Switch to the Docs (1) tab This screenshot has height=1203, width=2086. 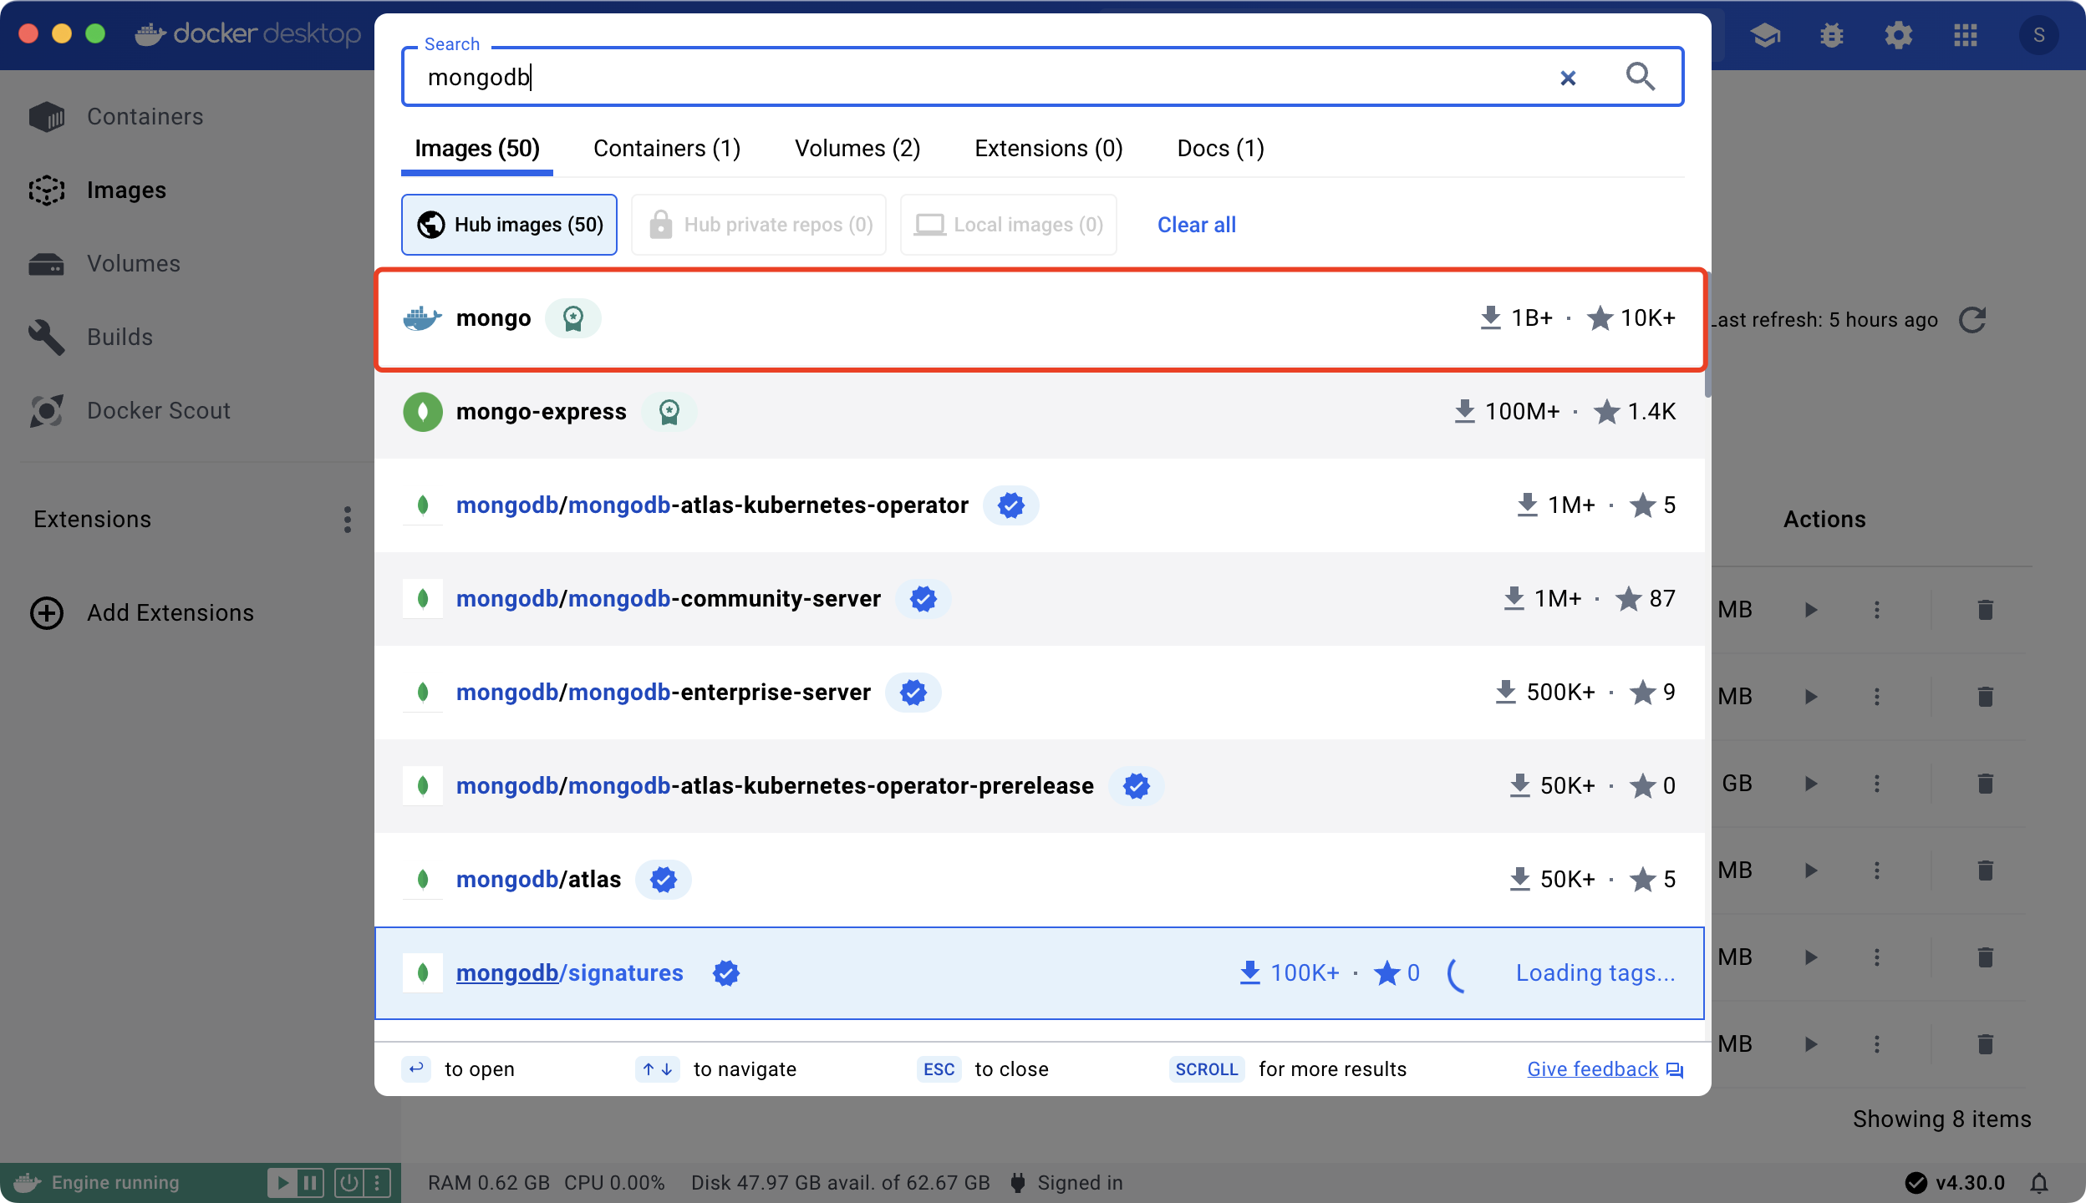[x=1221, y=149]
